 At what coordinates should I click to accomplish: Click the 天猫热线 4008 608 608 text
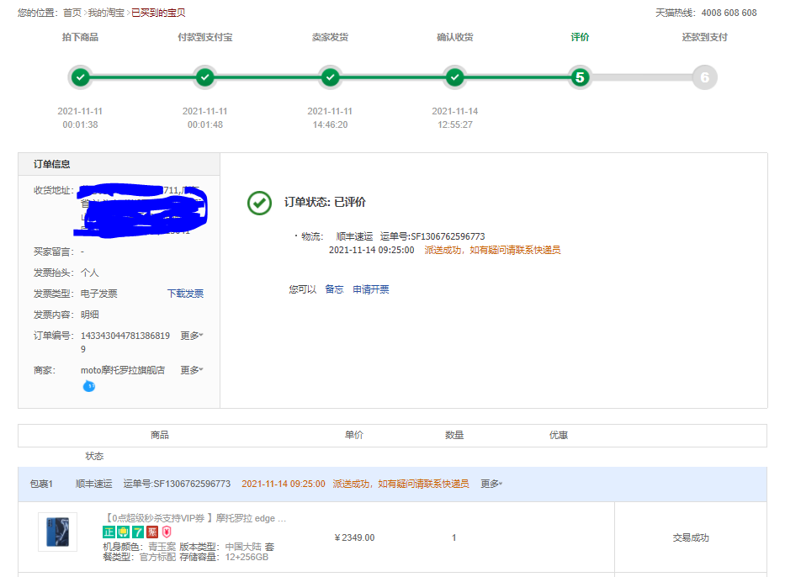click(x=706, y=13)
